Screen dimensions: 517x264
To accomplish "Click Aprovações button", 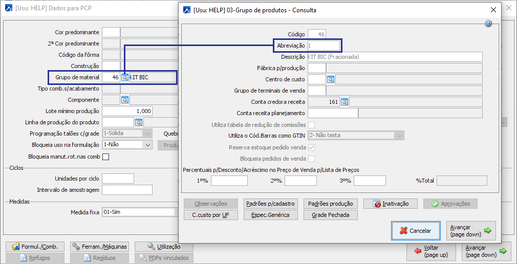I will pyautogui.click(x=450, y=204).
